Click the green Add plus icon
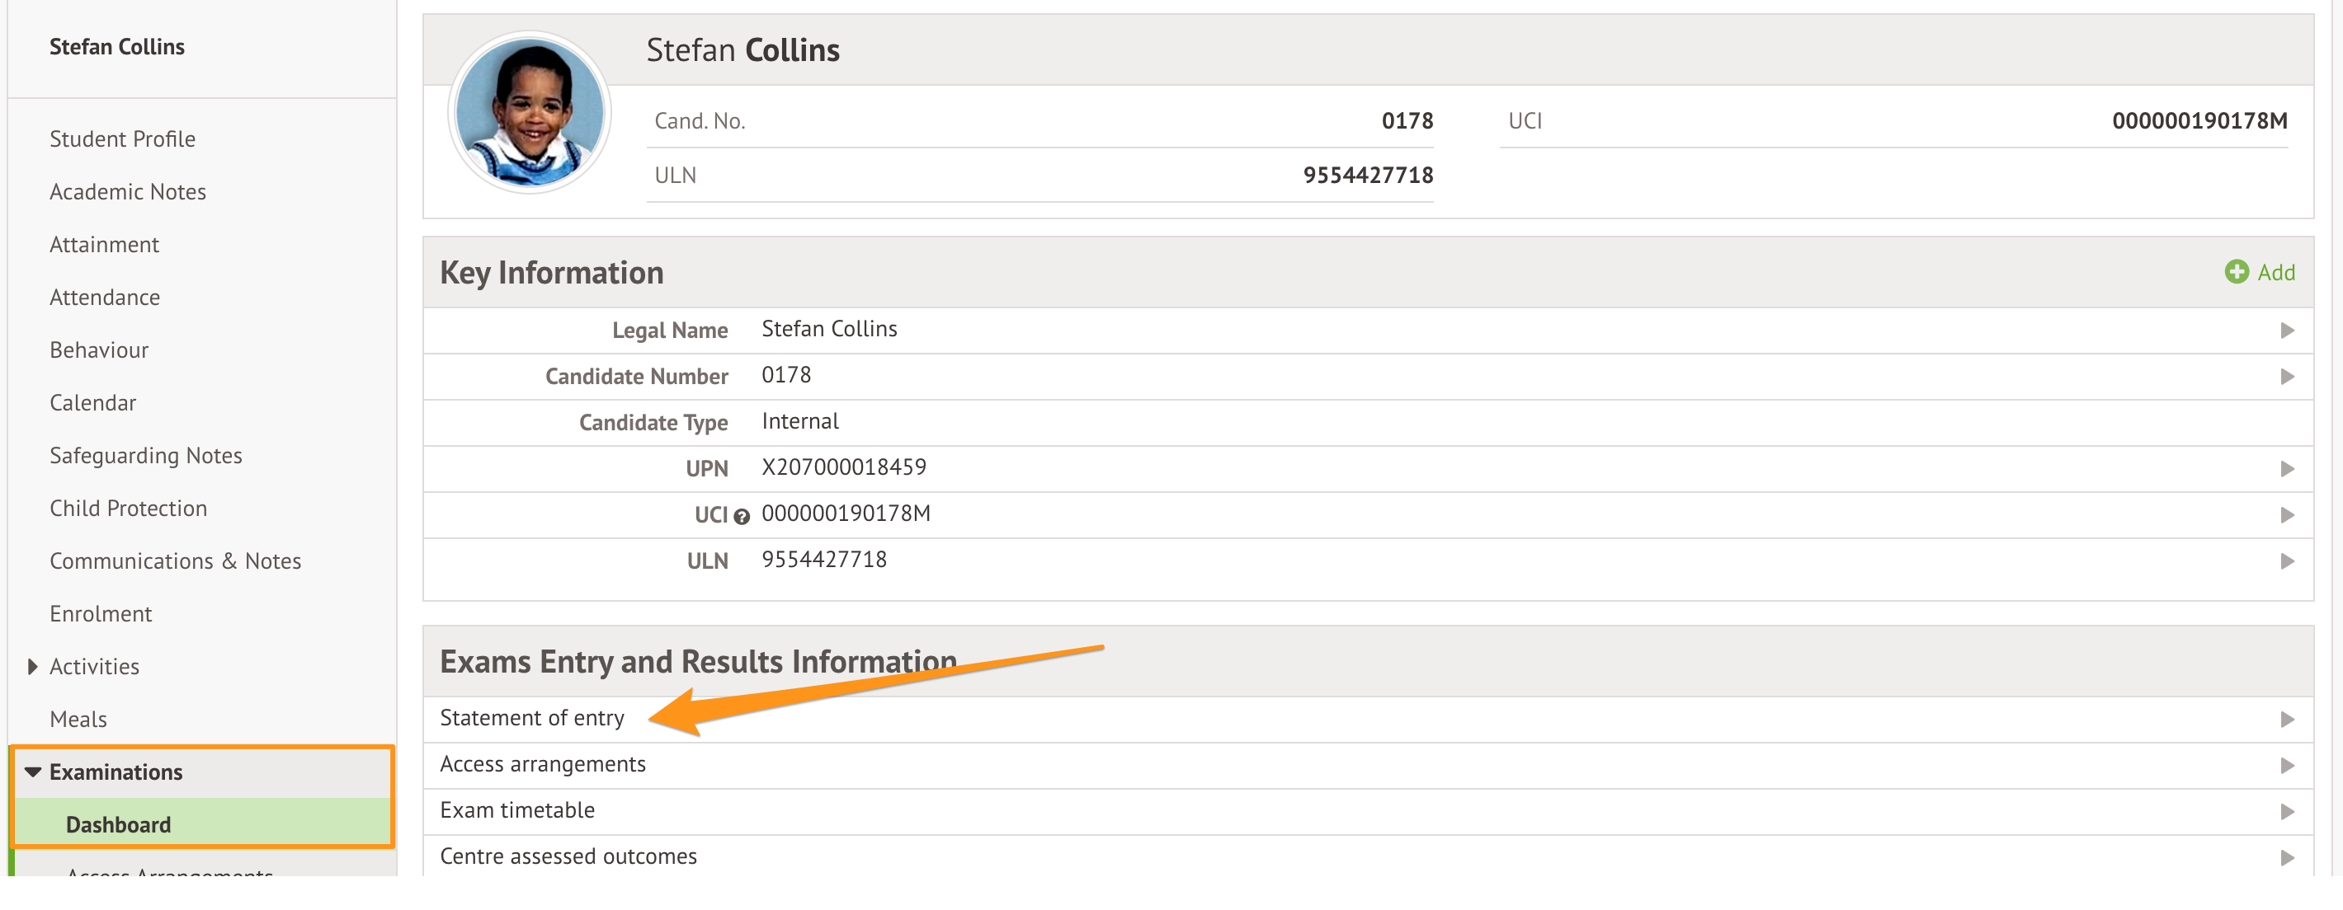Viewport: 2343px width, 910px height. [2236, 272]
